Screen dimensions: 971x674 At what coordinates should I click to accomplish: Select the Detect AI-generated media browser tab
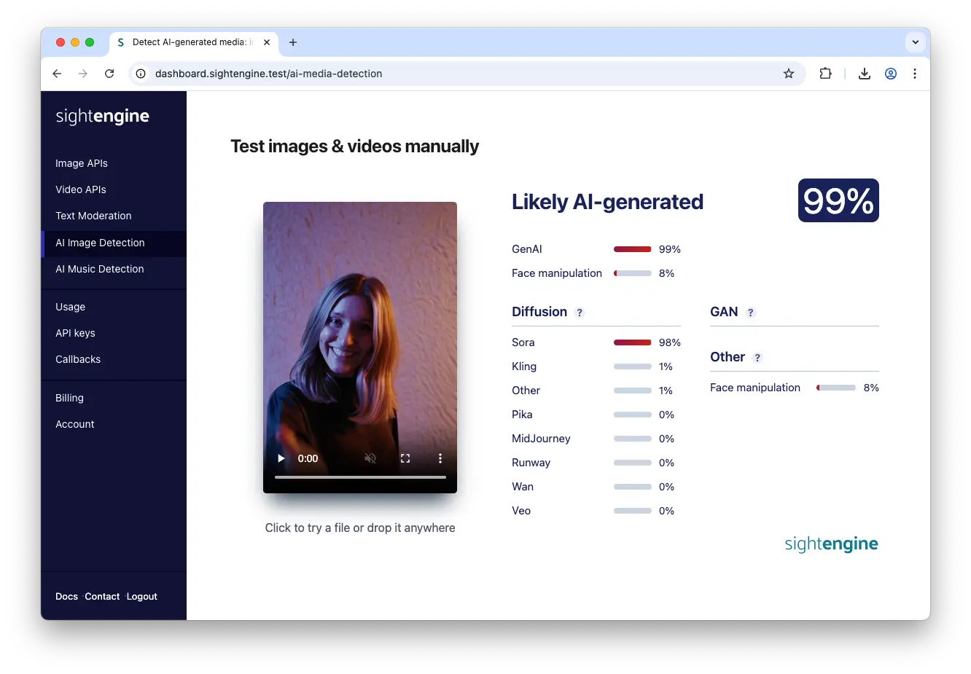pyautogui.click(x=193, y=42)
